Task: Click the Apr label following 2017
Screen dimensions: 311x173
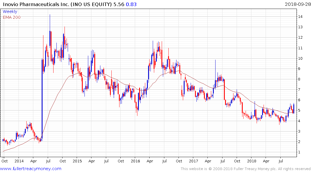Action: point(208,161)
